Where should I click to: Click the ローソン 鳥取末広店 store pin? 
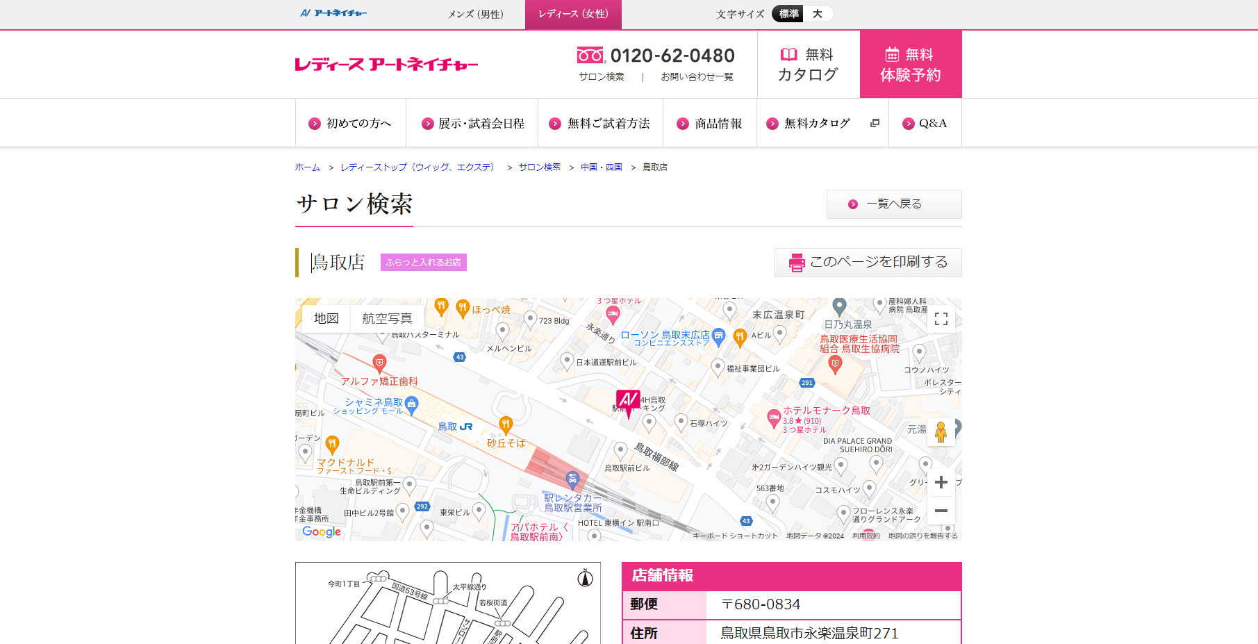click(x=719, y=337)
